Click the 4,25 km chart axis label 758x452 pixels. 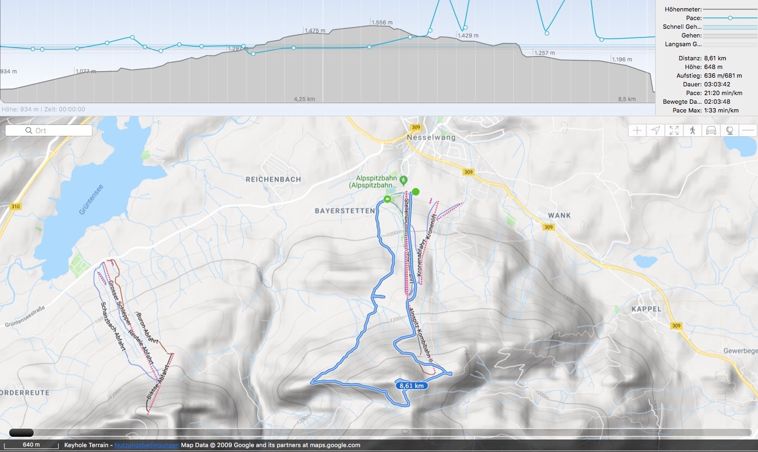304,99
